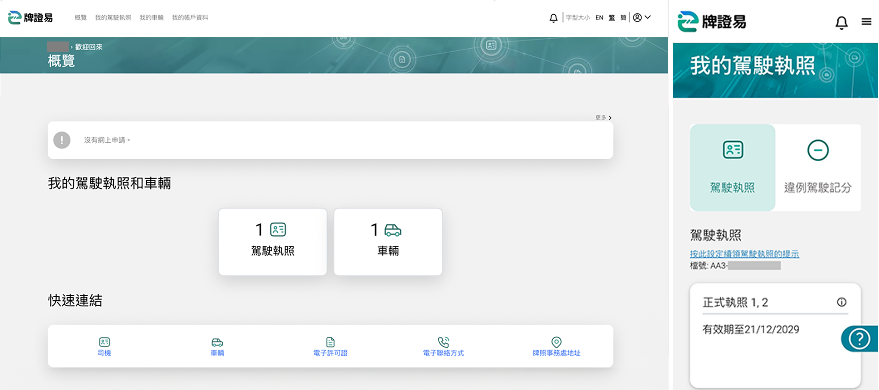Click the 快速連結 heading
Screen dimensions: 879x390
[x=75, y=301]
